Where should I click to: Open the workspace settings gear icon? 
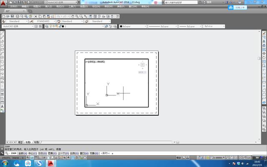click(36, 26)
